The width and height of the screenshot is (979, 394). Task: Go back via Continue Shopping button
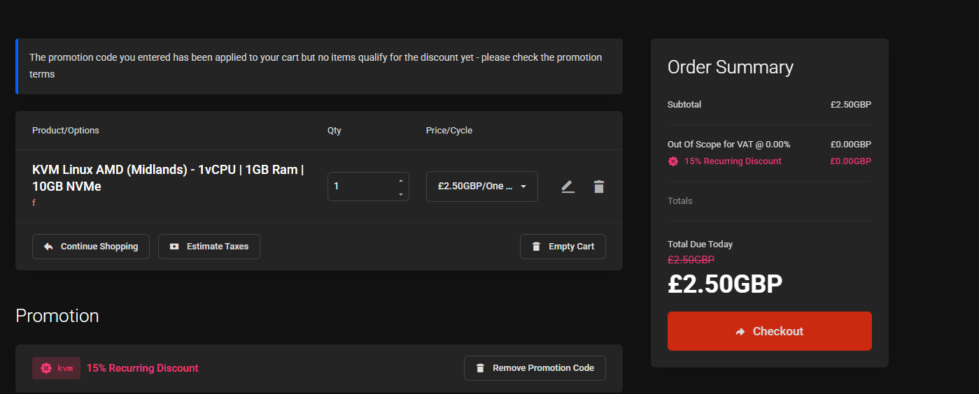click(91, 247)
